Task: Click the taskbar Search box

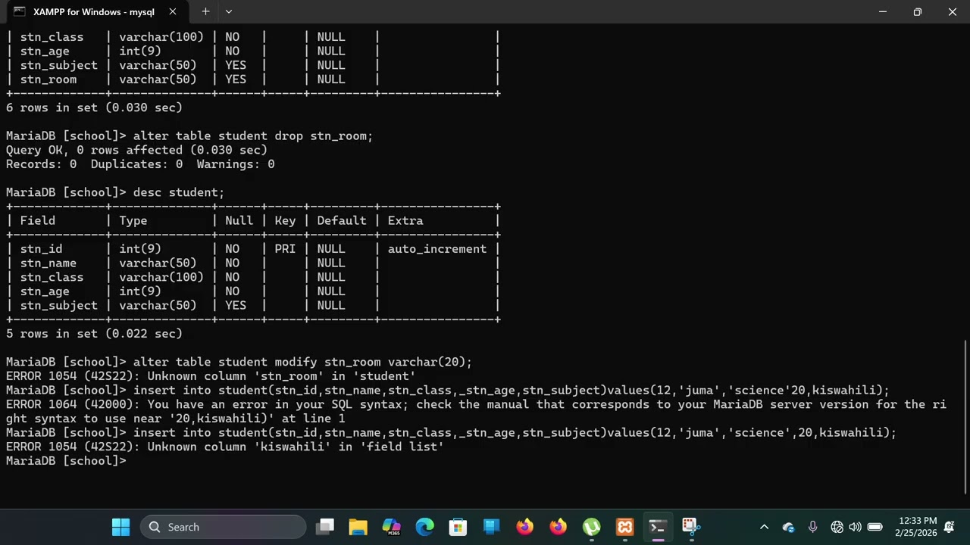Action: (224, 527)
